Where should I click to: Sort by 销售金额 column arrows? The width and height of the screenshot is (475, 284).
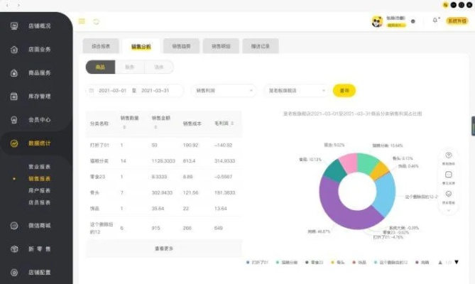[155, 127]
